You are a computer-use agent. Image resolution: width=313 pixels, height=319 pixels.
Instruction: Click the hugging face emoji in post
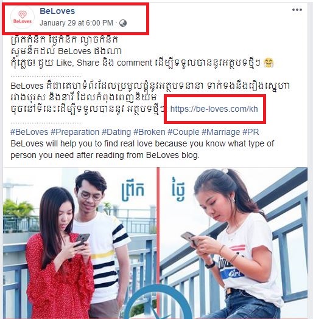click(269, 63)
